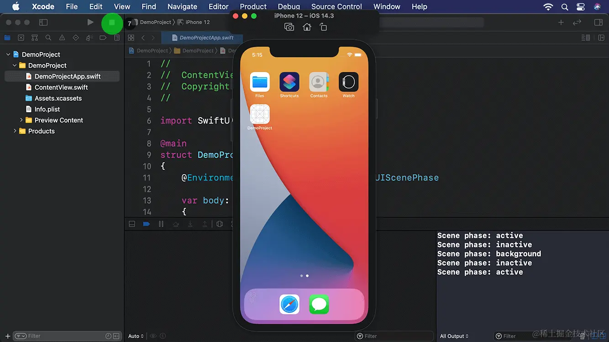Hide the debug area toggle button

tap(132, 224)
